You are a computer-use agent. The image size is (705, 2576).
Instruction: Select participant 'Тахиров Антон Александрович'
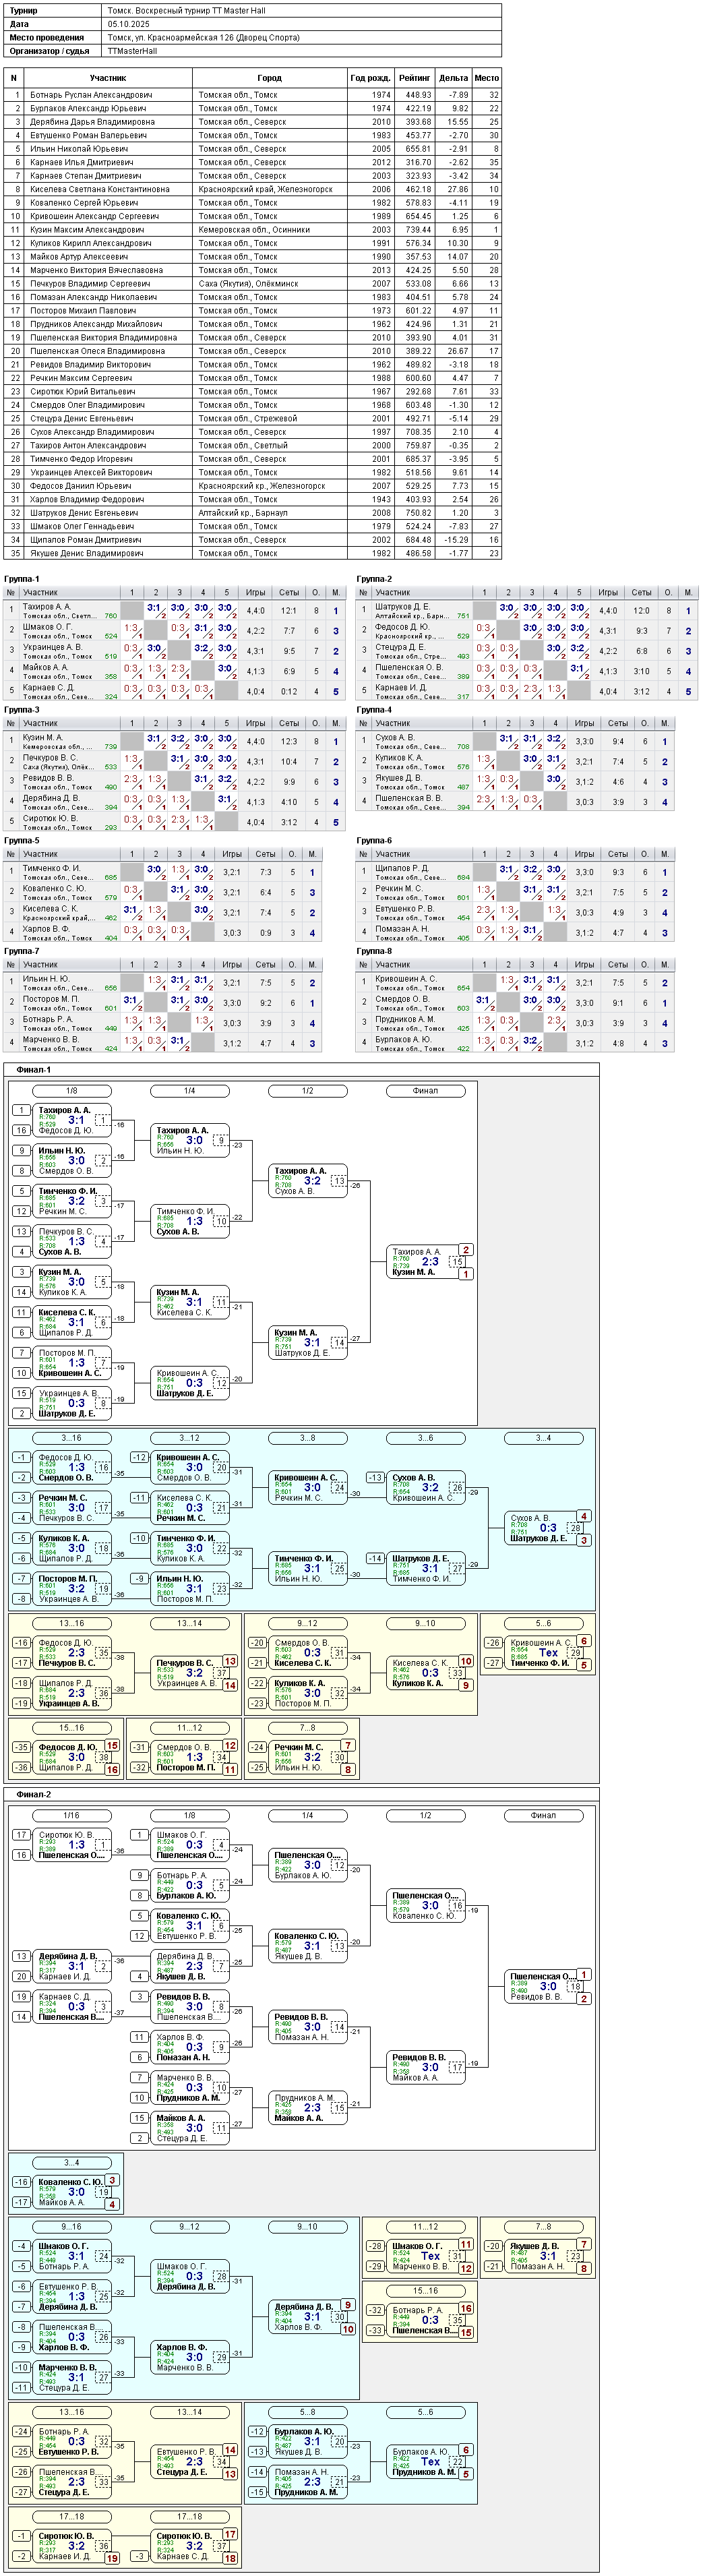pos(88,445)
